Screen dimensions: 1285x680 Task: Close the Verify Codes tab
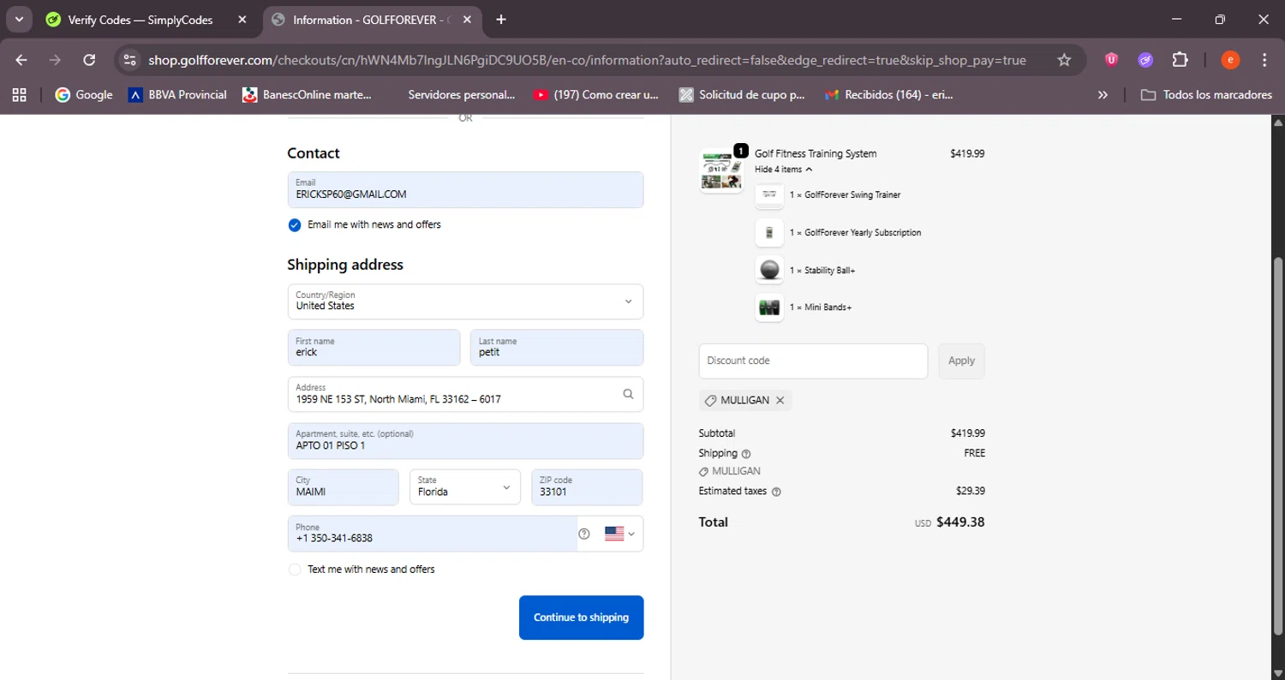pyautogui.click(x=242, y=20)
